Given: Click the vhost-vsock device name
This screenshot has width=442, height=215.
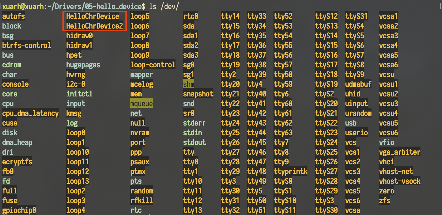Looking at the screenshot, I should [399, 181].
